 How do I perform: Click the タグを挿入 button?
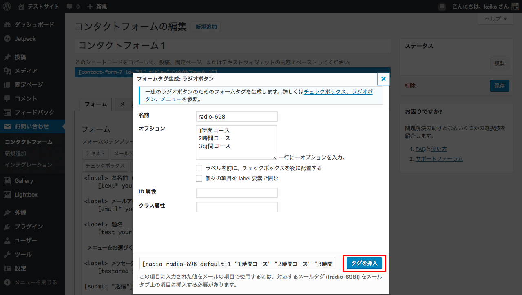[365, 264]
